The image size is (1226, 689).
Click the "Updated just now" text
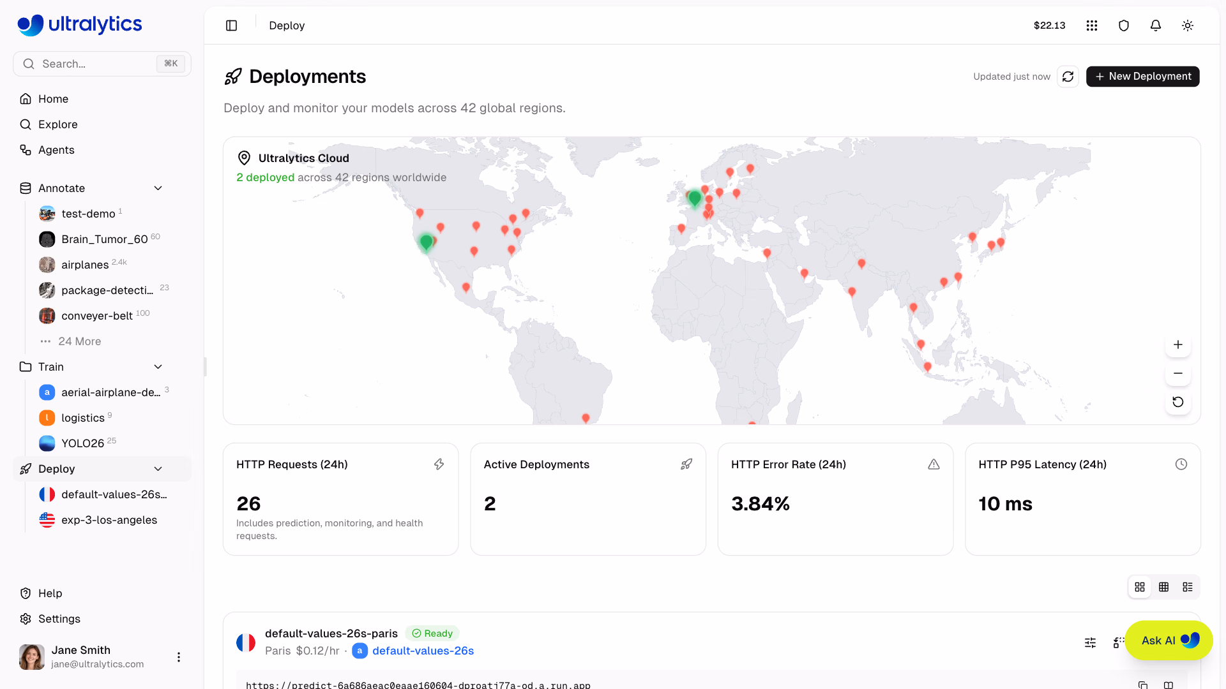(1011, 77)
